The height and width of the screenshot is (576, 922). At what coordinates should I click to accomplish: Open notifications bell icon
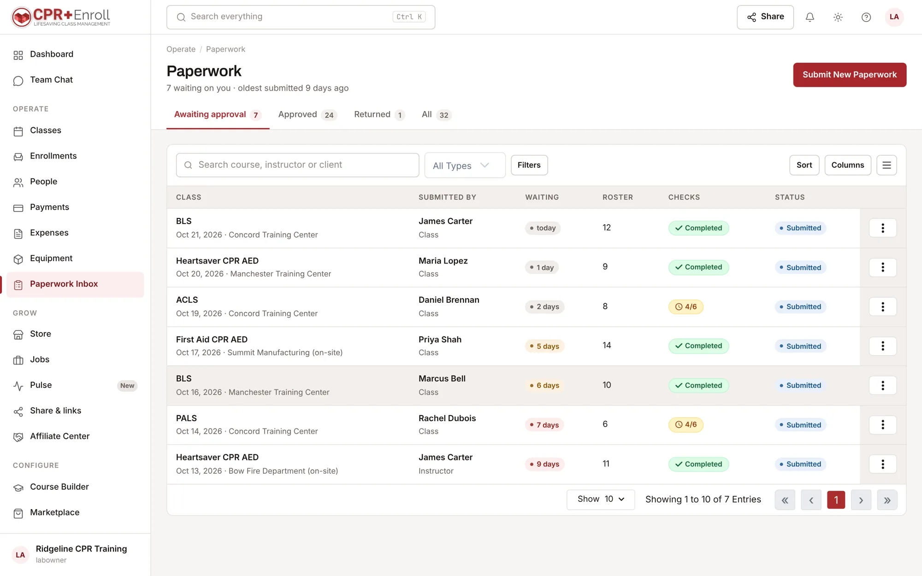[810, 17]
